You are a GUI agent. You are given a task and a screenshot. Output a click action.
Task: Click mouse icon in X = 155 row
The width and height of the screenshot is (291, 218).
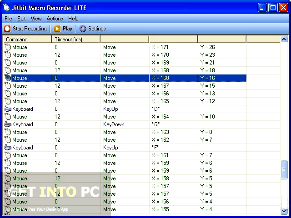(x=8, y=209)
